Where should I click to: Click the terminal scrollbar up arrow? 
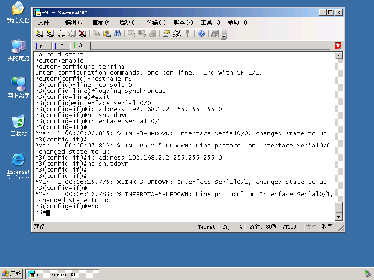(x=338, y=56)
